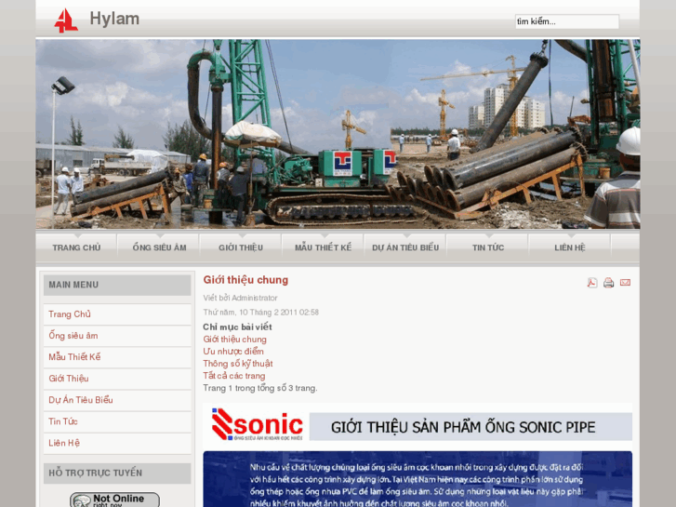The image size is (676, 507).
Task: Select Giới Thiệu in sidebar menu
Action: click(117, 379)
